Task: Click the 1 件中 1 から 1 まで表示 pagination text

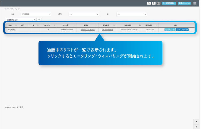Action: 14,107
